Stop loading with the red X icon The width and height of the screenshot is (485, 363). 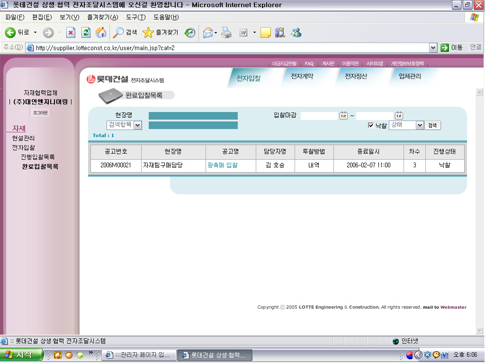coord(71,33)
